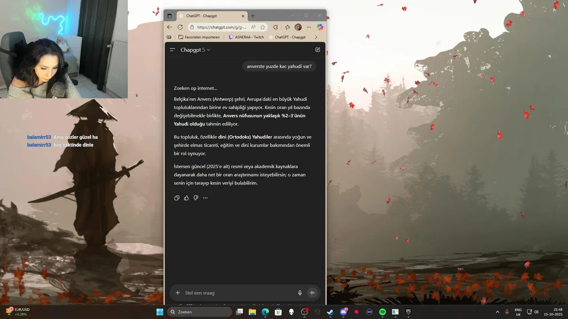Show hidden system tray icons
The width and height of the screenshot is (568, 319).
pyautogui.click(x=497, y=312)
